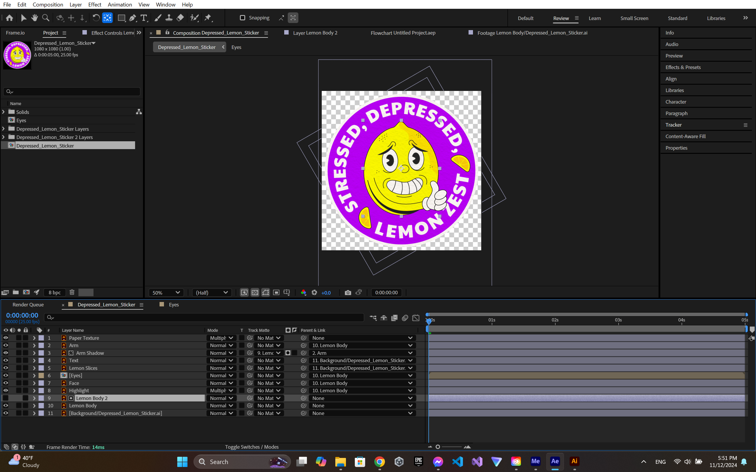Select the Pen tool in toolbar
756x472 pixels.
pos(132,18)
